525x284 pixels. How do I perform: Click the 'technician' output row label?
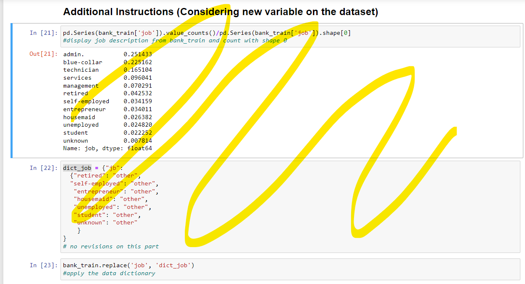[81, 70]
